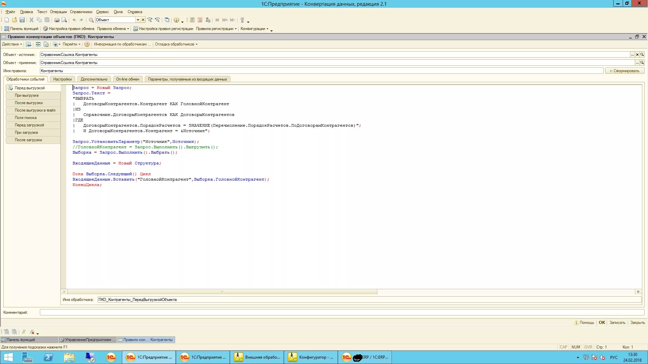This screenshot has height=364, width=648.
Task: Open the calendar icon in toolbar
Action: point(200,20)
